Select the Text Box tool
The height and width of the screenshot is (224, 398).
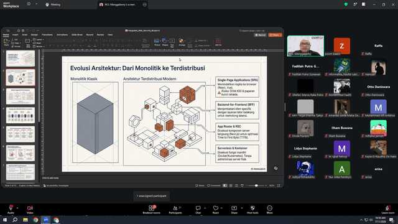coord(172,43)
